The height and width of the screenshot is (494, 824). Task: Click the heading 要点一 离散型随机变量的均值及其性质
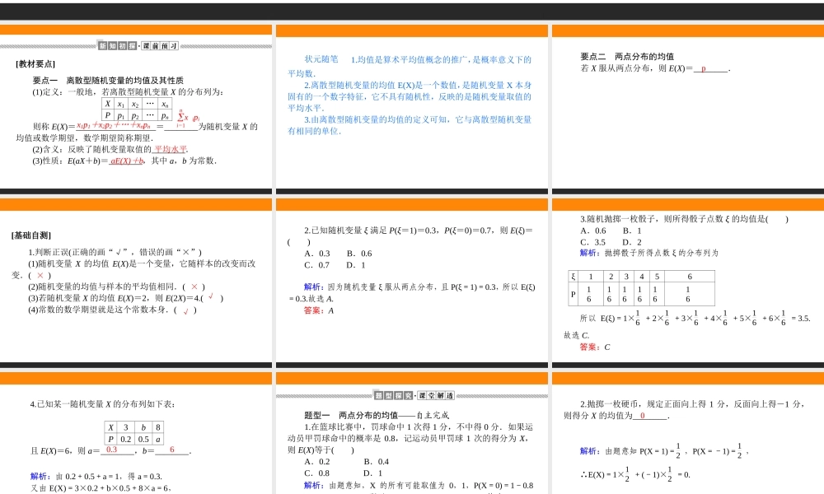[108, 81]
